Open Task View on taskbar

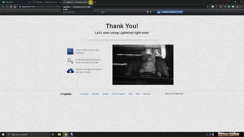pyautogui.click(x=53, y=134)
